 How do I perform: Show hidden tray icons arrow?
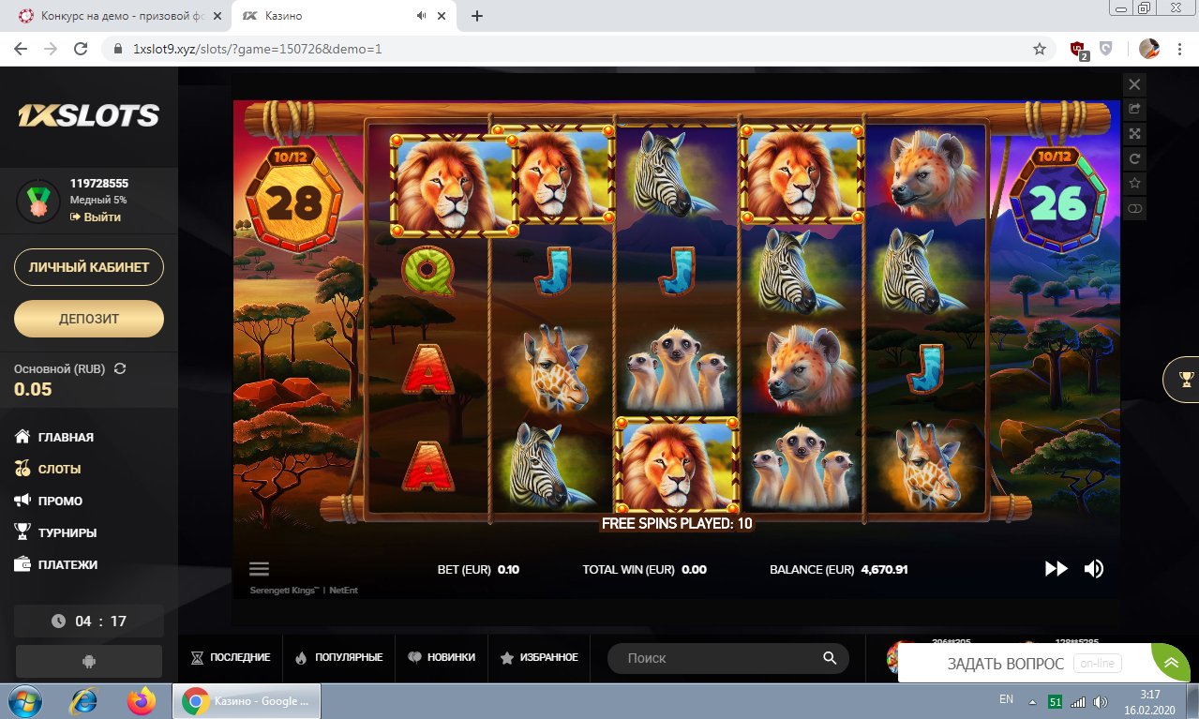coord(1032,701)
